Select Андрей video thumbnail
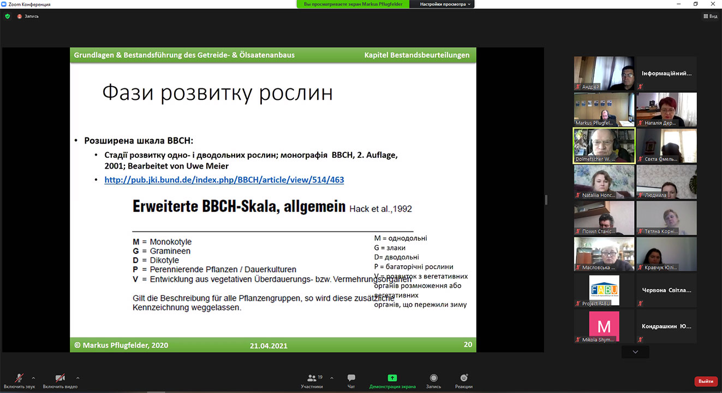This screenshot has height=393, width=722. tap(604, 73)
